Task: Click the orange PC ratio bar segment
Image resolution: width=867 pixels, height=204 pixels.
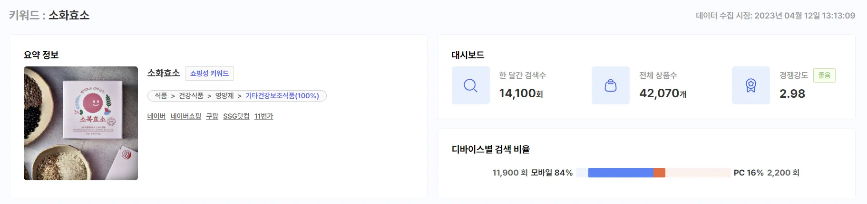Action: pos(659,173)
